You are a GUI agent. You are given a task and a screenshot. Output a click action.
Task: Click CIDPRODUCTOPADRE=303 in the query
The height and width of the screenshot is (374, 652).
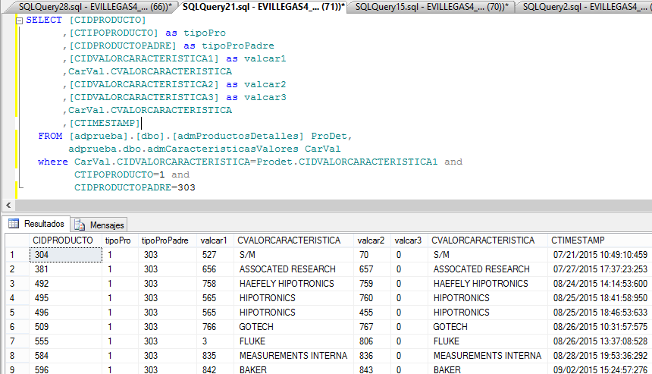(135, 187)
